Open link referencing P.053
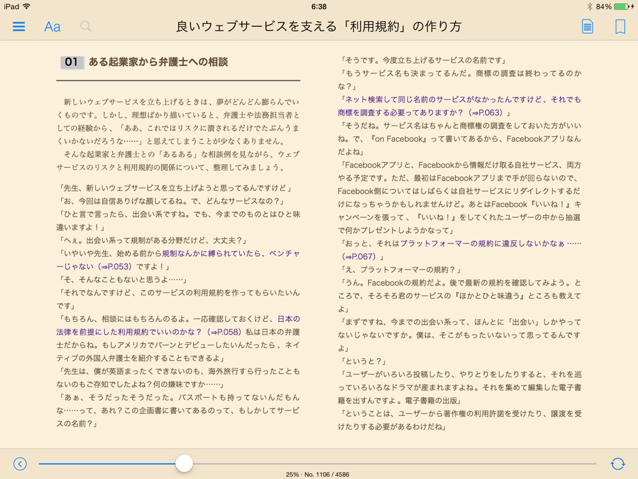This screenshot has width=638, height=479. [178, 260]
